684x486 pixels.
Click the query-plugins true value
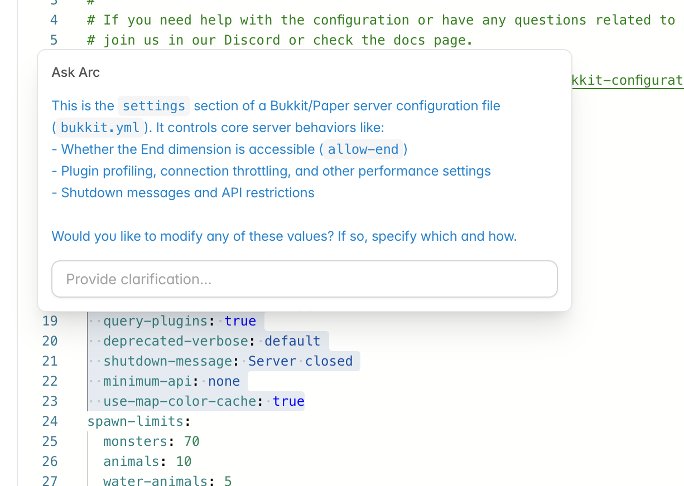(x=240, y=320)
